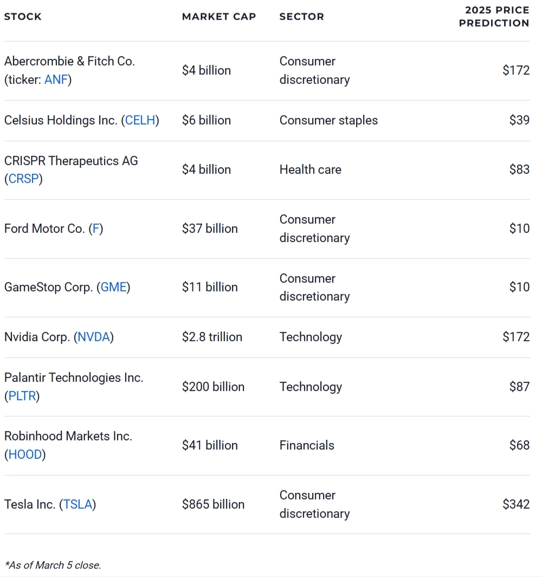
Task: Follow Ford's F ticker link
Action: [96, 229]
